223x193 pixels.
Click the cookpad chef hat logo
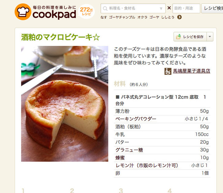pyautogui.click(x=23, y=12)
